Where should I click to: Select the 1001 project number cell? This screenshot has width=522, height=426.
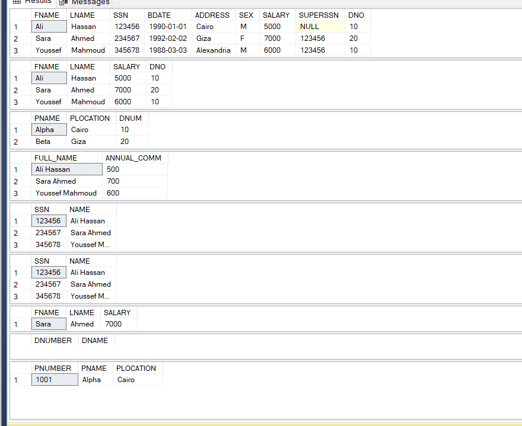coord(44,380)
